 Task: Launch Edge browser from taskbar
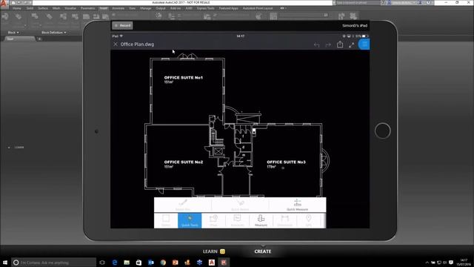click(115, 263)
